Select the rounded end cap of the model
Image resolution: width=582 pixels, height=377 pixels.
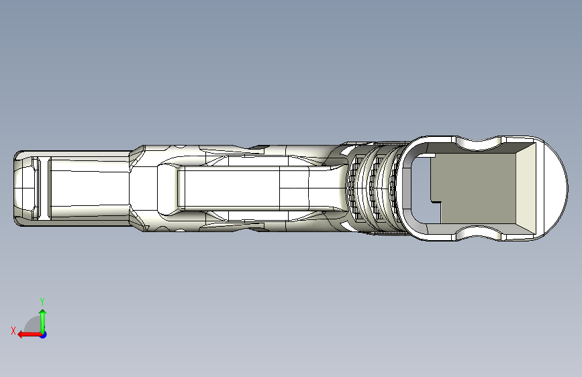556,188
